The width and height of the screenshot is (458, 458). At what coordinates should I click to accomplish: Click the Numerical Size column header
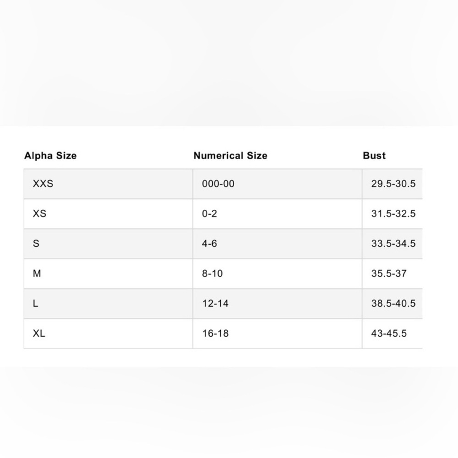230,156
